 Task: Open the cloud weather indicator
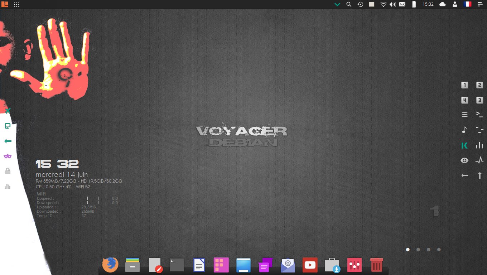click(x=443, y=4)
